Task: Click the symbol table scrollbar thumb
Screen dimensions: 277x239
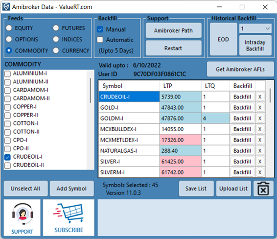Action: 270,96
